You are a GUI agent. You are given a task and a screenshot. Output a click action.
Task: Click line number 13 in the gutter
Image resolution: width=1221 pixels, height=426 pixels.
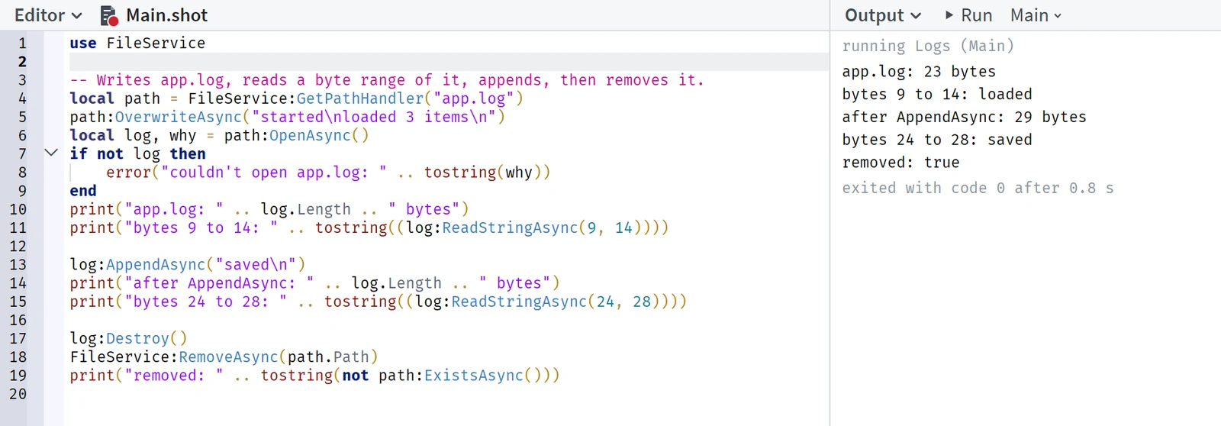18,265
